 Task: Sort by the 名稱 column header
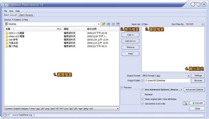(x=26, y=29)
